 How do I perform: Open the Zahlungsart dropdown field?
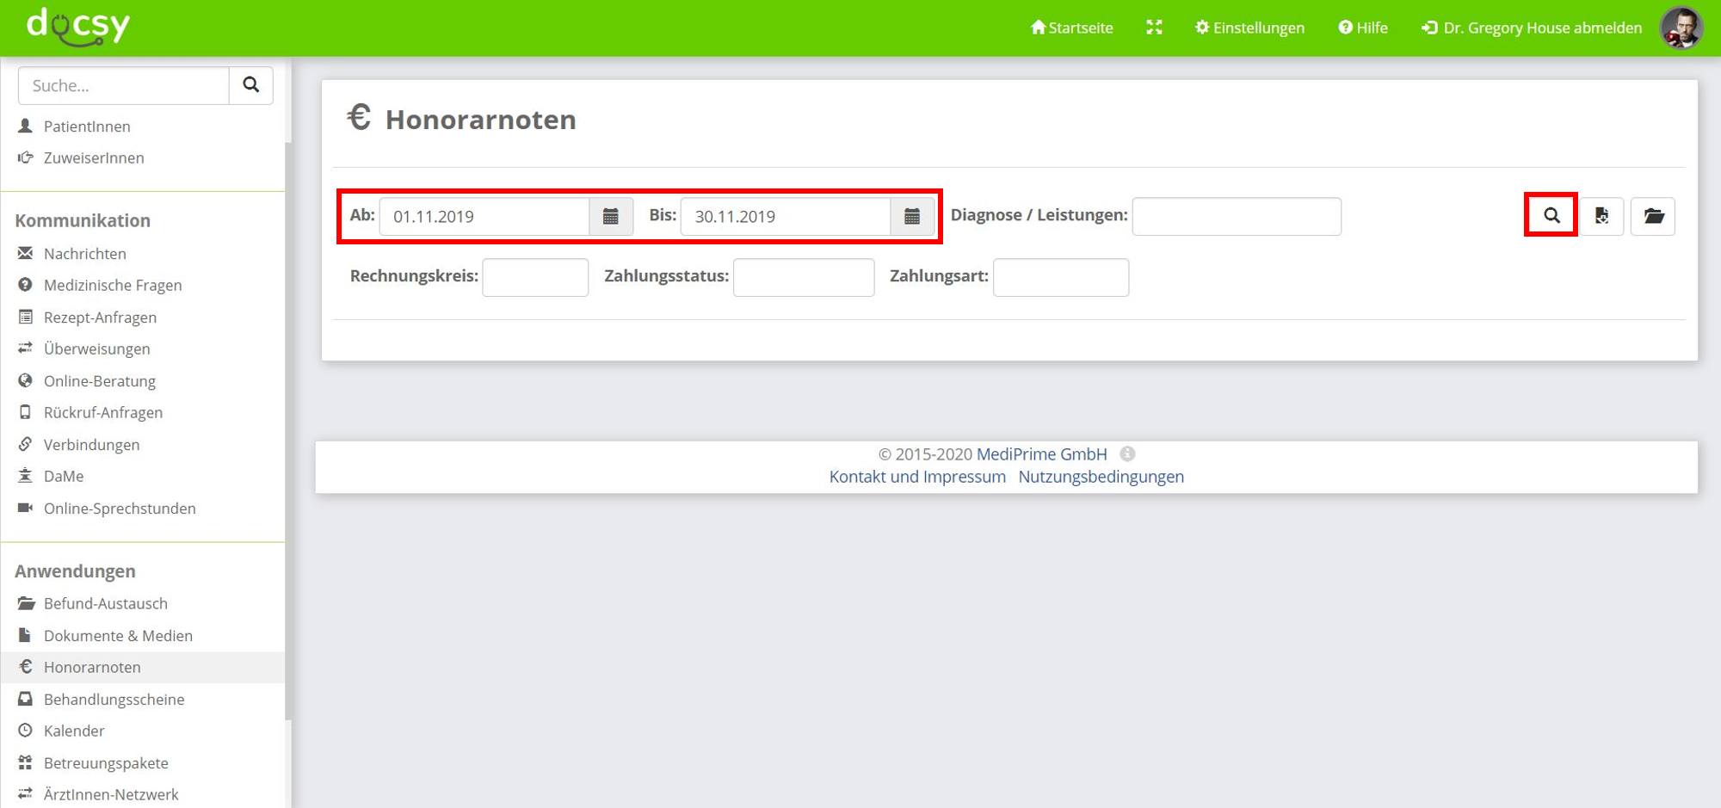(1060, 277)
